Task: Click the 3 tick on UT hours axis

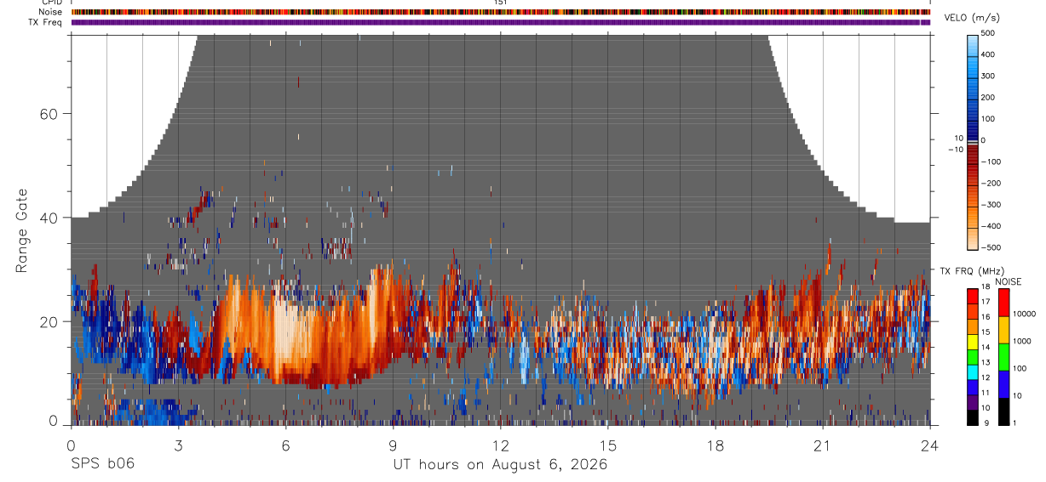Action: pyautogui.click(x=178, y=445)
